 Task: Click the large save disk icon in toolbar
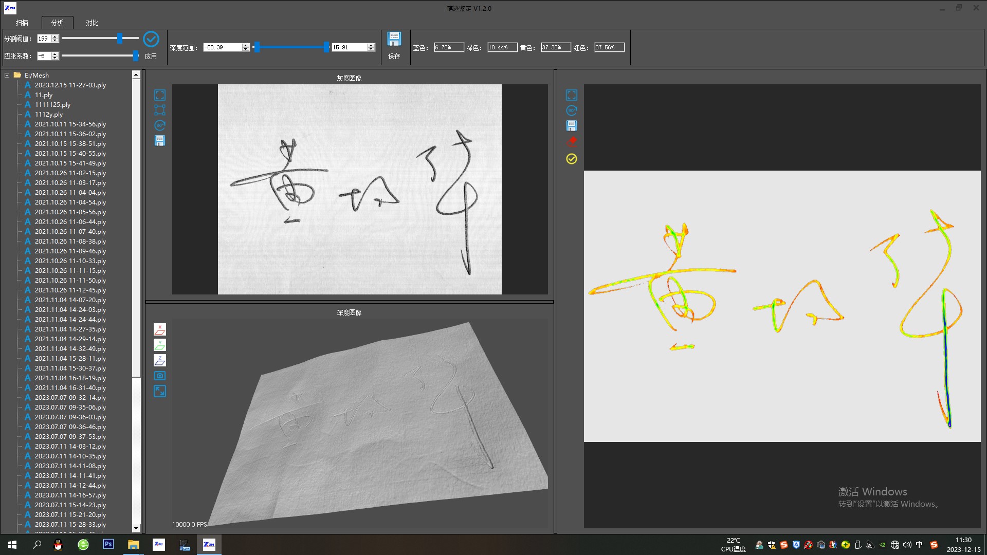394,39
